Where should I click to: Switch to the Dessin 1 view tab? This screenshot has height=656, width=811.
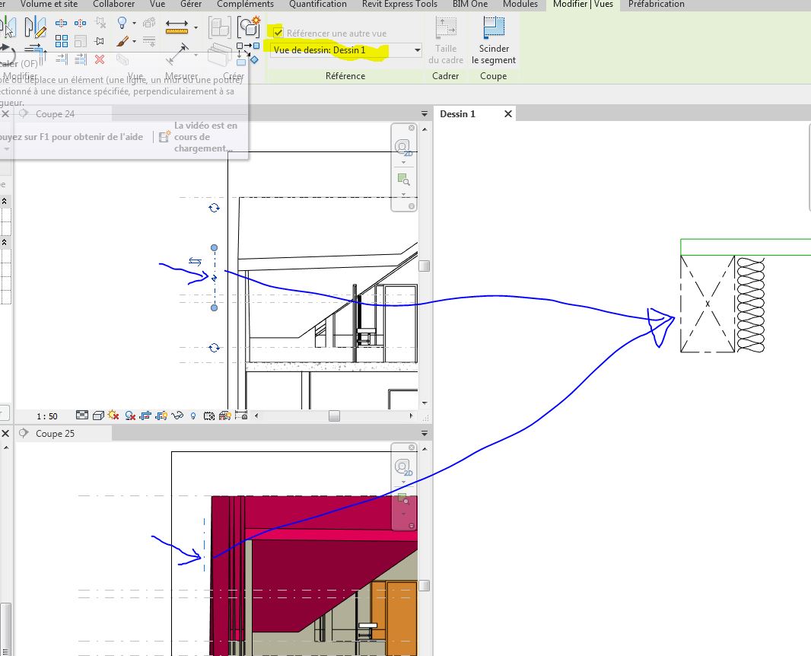pos(458,114)
